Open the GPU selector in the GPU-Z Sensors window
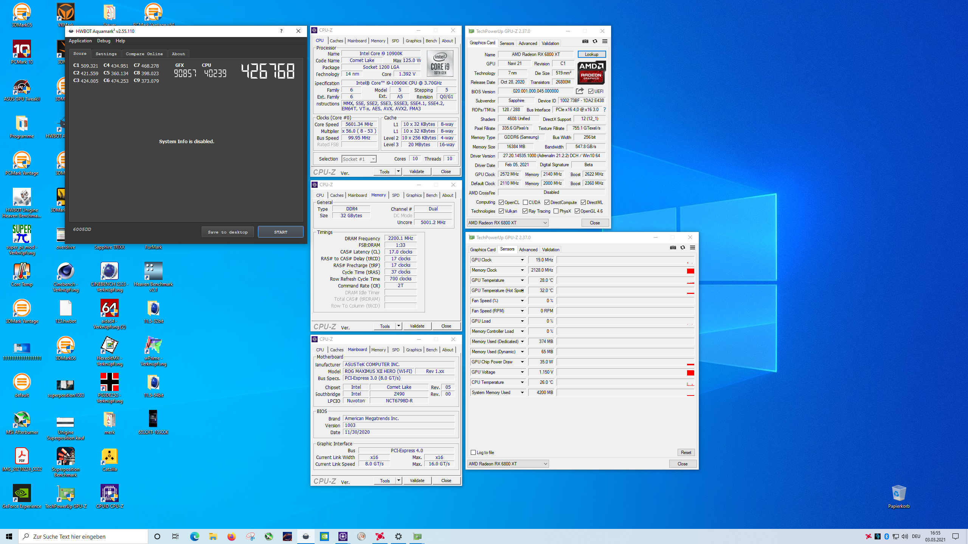This screenshot has width=968, height=544. click(508, 464)
